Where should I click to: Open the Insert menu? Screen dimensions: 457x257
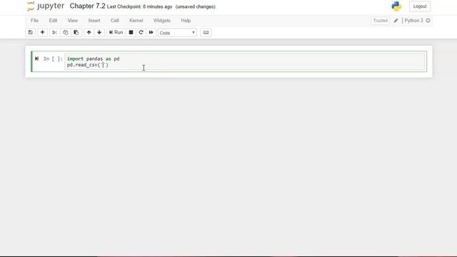pos(94,21)
